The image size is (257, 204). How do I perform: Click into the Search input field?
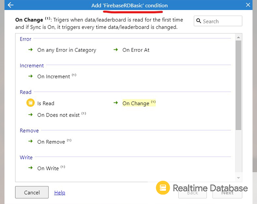point(220,21)
